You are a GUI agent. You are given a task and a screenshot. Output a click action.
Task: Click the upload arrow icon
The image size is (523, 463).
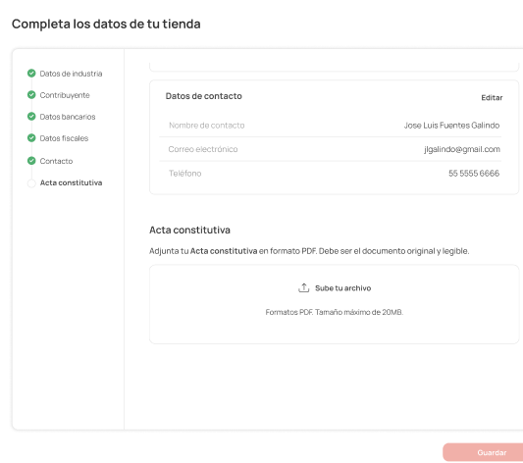[303, 287]
